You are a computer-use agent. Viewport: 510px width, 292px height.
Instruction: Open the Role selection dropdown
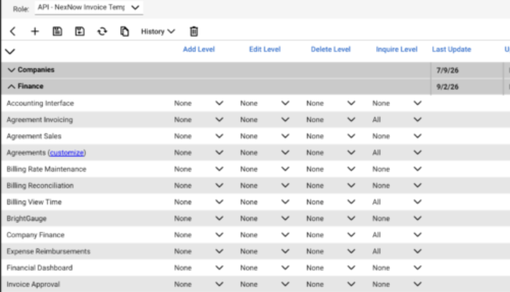point(89,7)
